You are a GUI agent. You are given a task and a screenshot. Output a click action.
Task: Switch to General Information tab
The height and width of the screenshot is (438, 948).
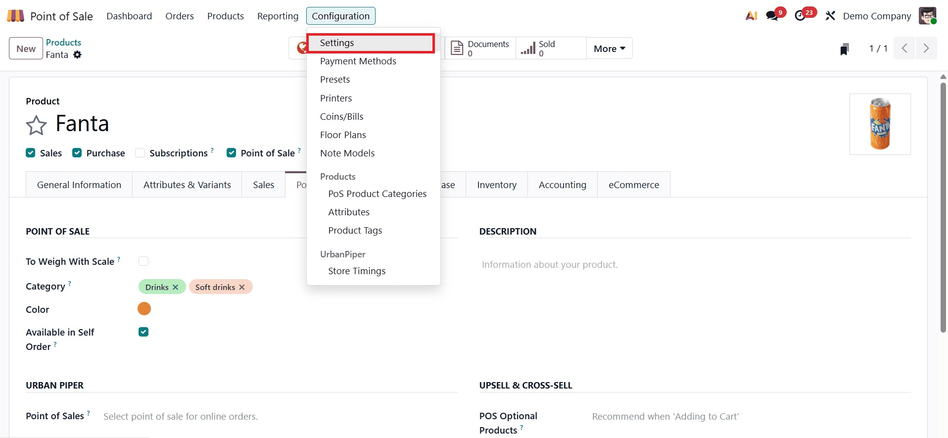[x=79, y=185]
